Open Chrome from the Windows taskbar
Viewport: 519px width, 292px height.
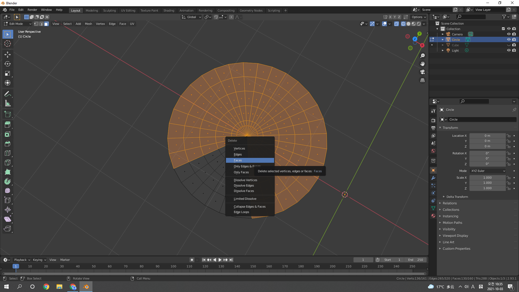coord(46,287)
